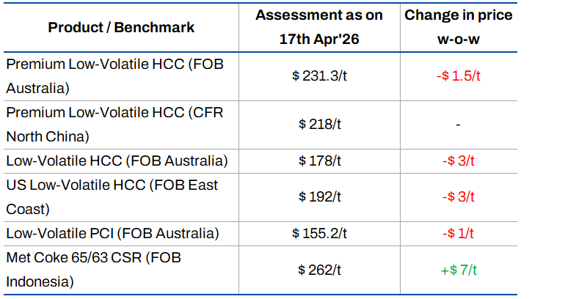Select the Low-Volatile PCI (FOB Australia) cell
Image resolution: width=587 pixels, height=299 pixels.
tap(112, 233)
